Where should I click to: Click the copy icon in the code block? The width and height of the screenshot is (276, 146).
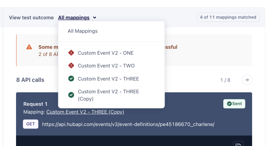238,144
